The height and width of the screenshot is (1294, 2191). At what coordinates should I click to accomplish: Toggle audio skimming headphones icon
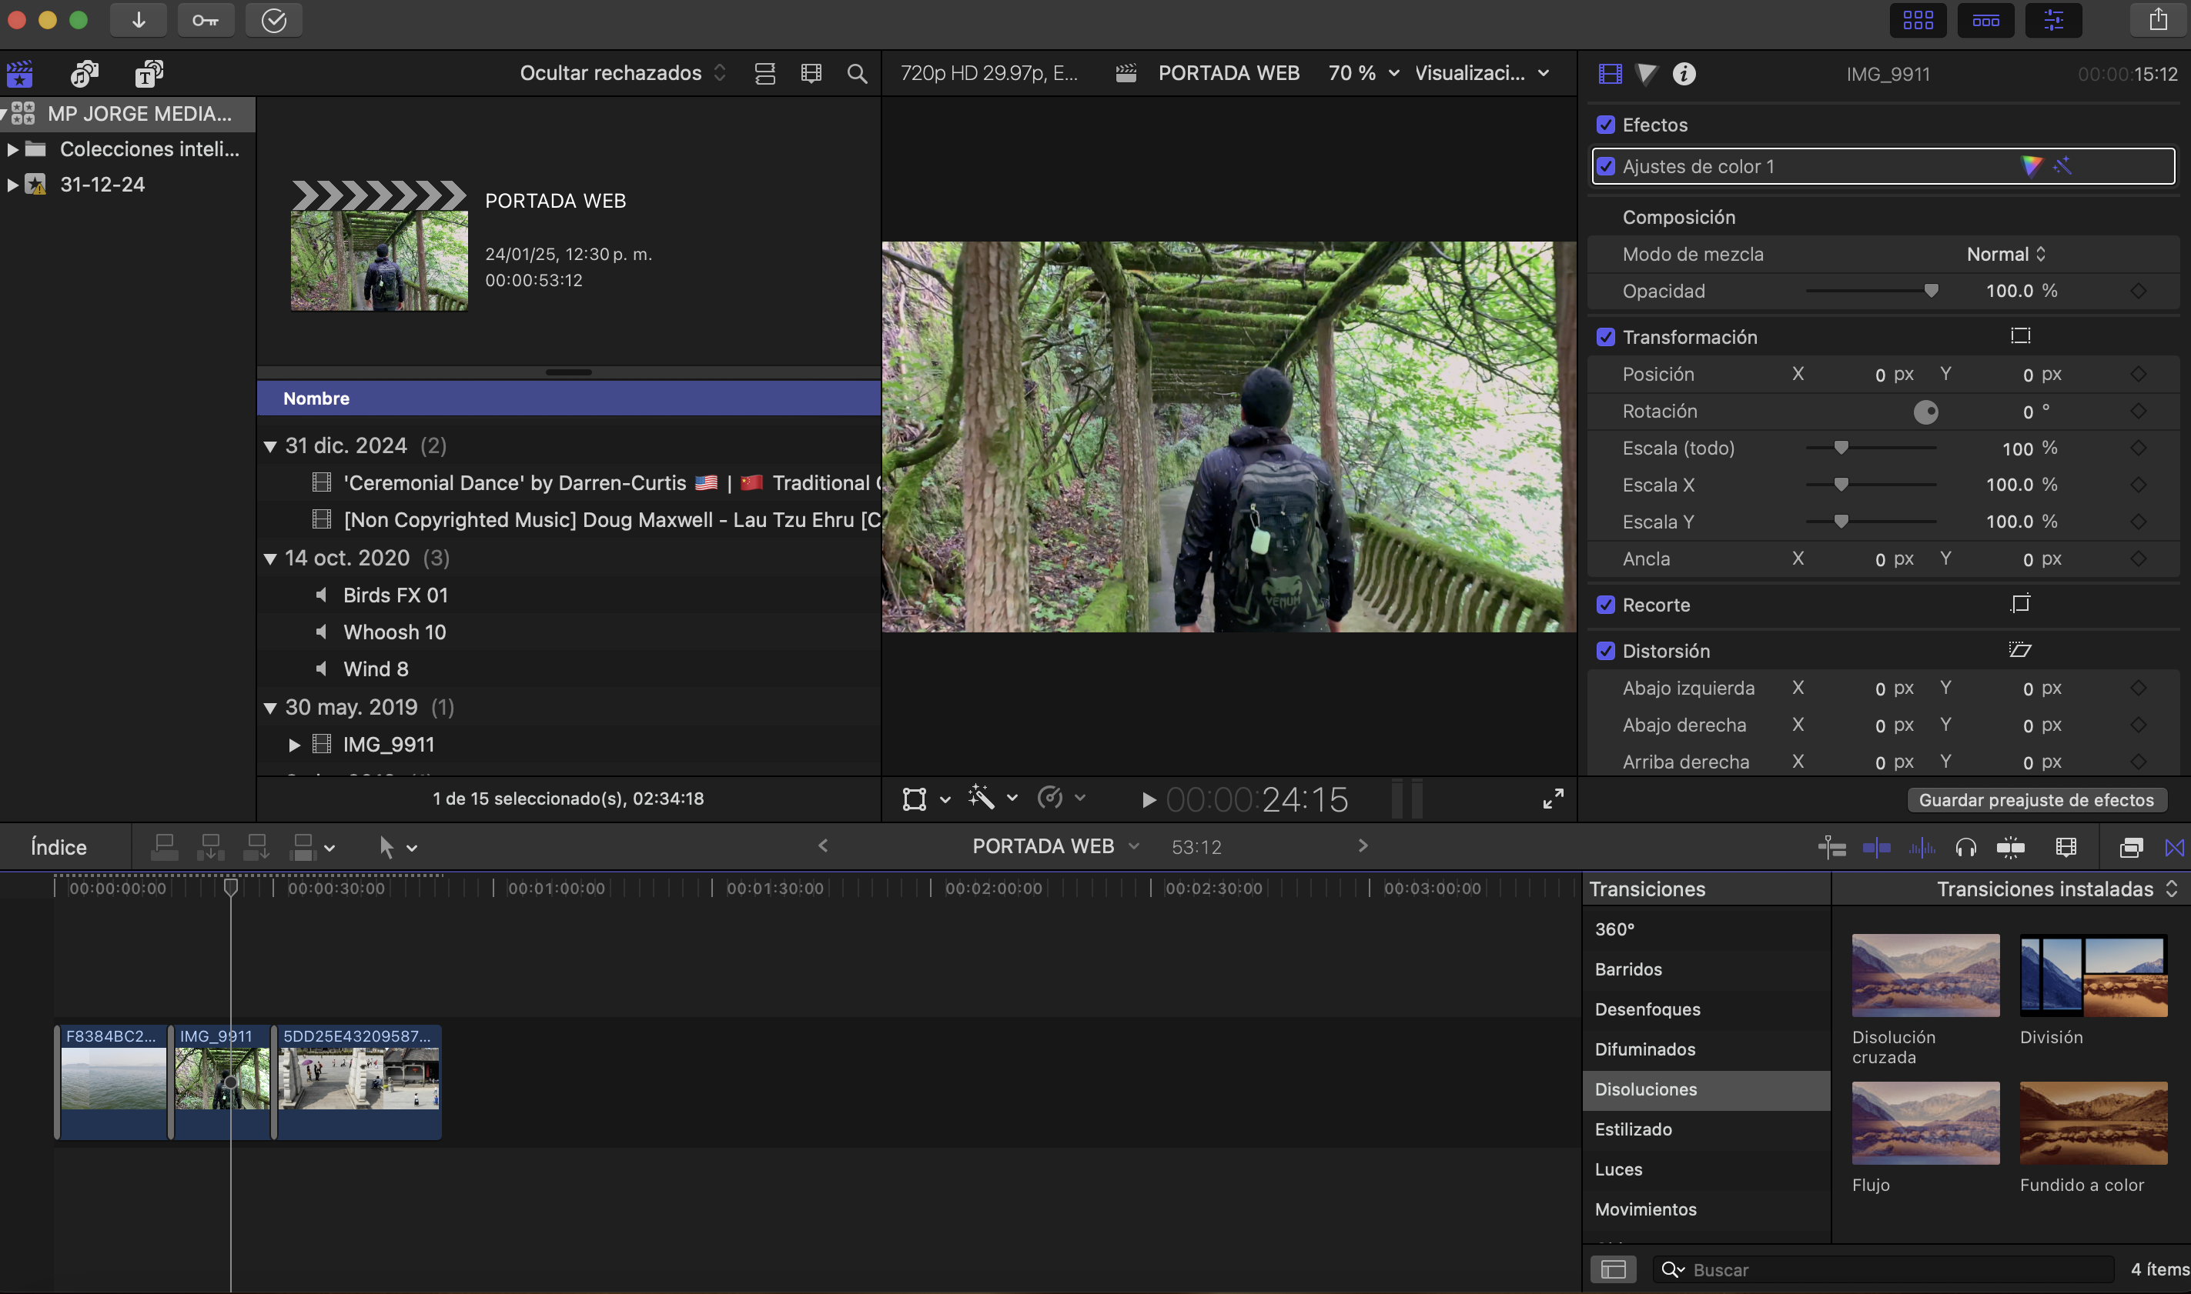pyautogui.click(x=1965, y=847)
